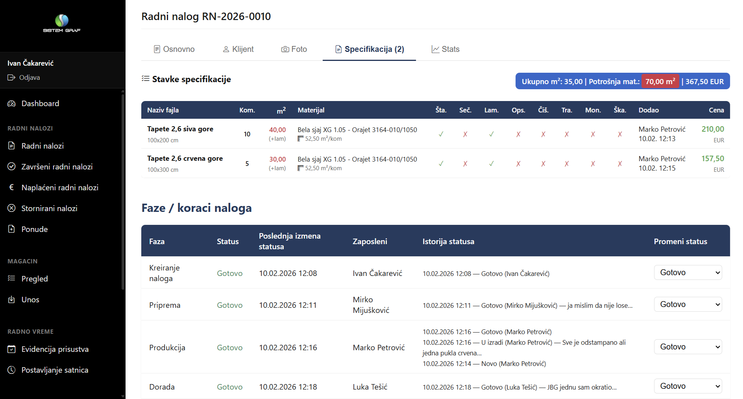Switch to the Klijent tab
The height and width of the screenshot is (399, 743).
[238, 49]
